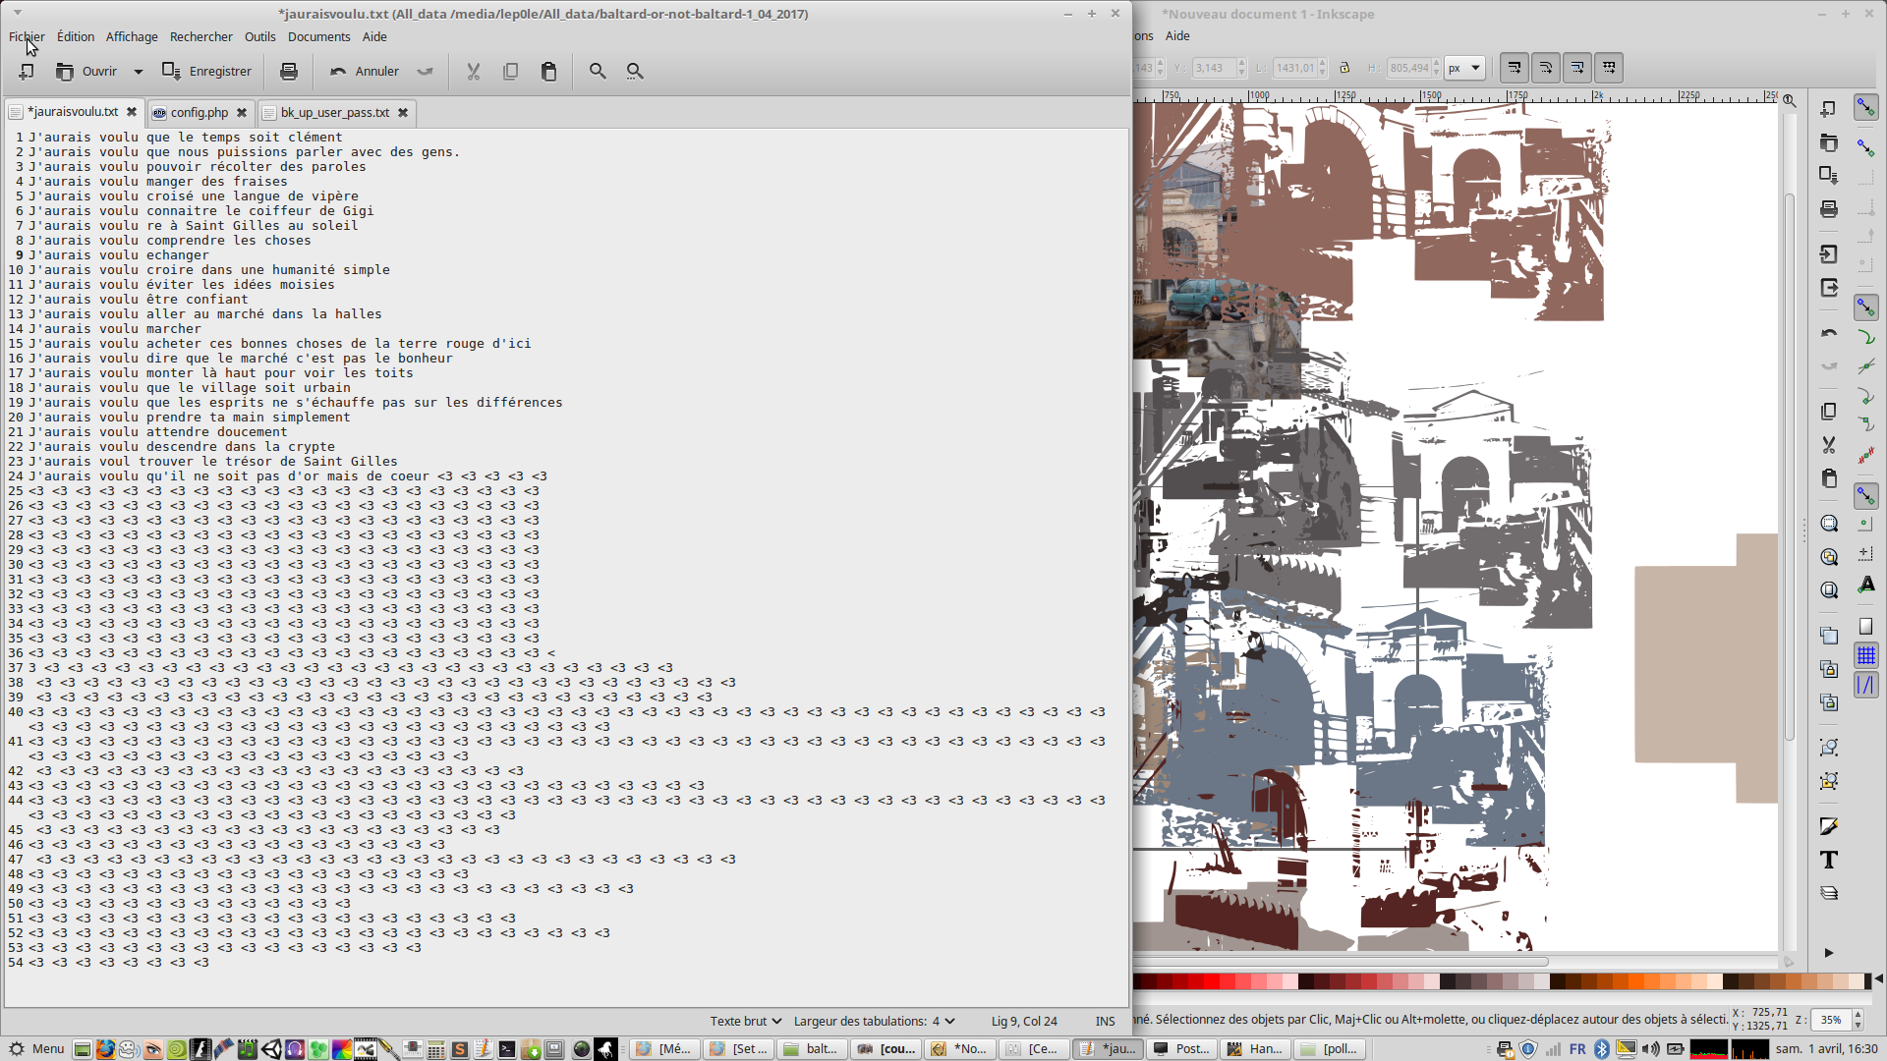The image size is (1887, 1061).
Task: Click the Print icon in text editor toolbar
Action: [288, 71]
